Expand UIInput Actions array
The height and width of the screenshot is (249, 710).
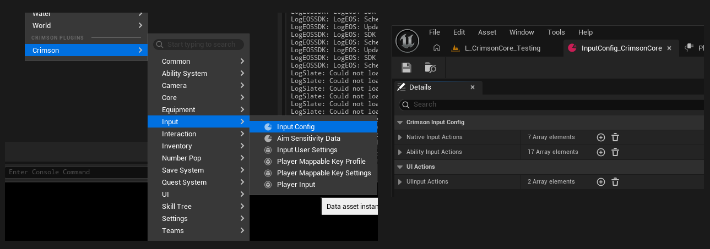click(x=400, y=182)
